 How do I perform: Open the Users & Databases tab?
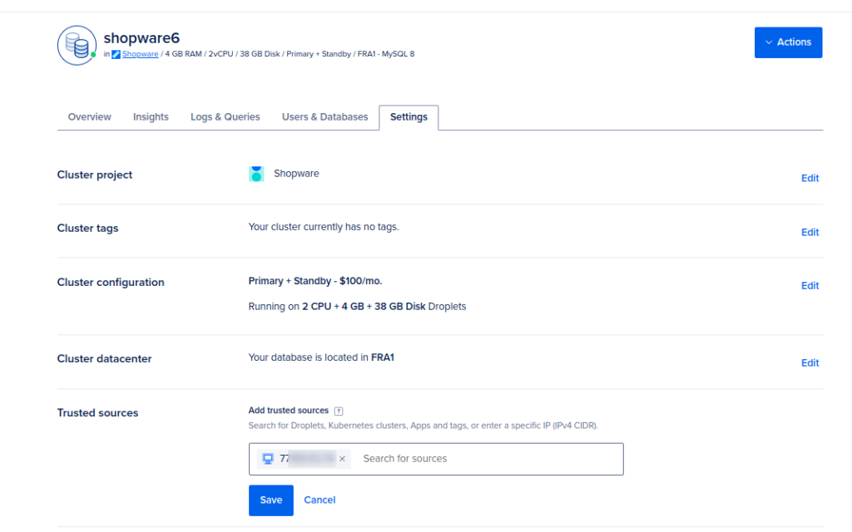pos(325,117)
